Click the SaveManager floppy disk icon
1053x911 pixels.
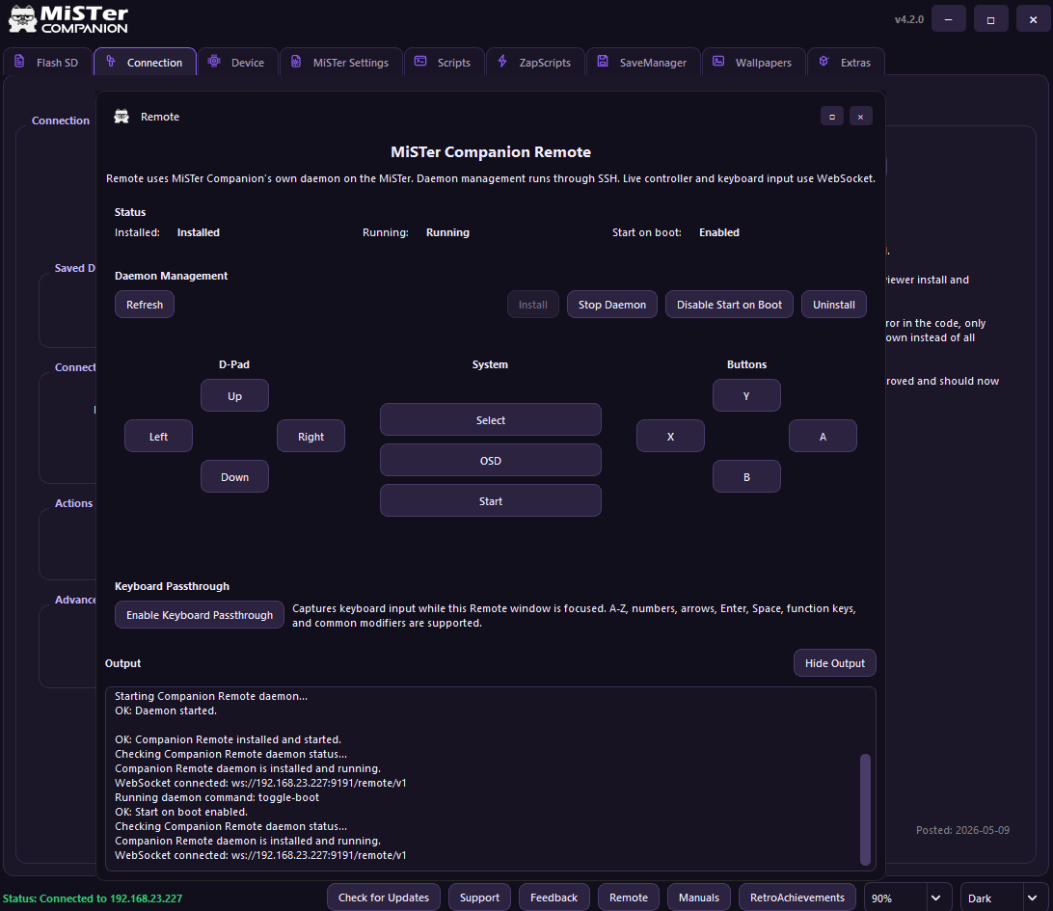[603, 61]
